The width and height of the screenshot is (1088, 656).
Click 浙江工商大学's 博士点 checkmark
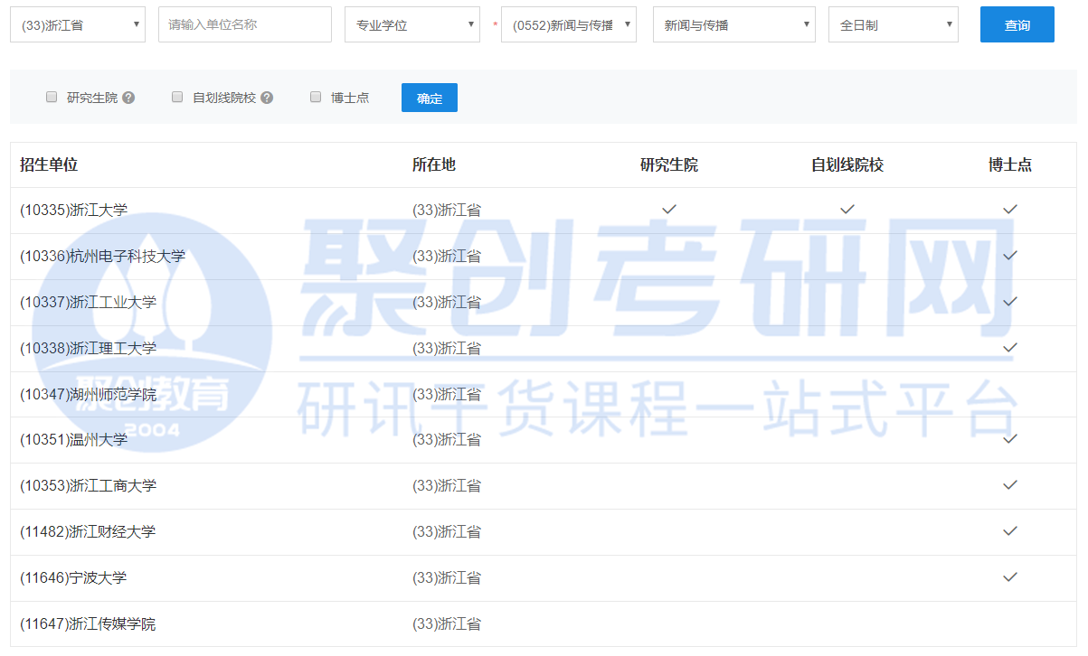[1010, 484]
